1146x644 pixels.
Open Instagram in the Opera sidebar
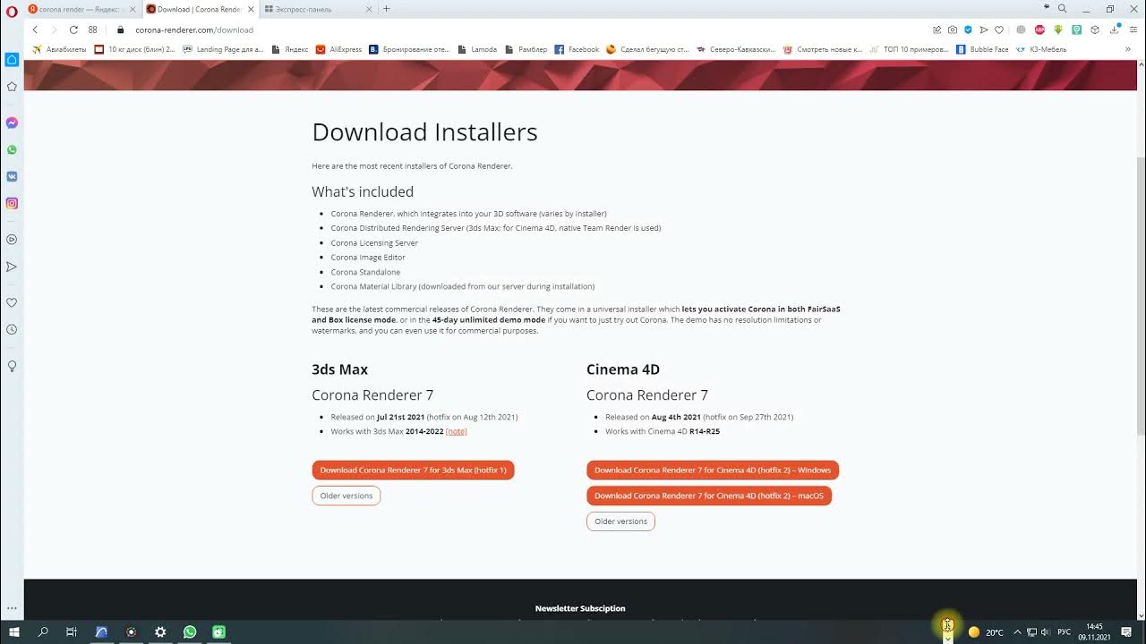[12, 203]
